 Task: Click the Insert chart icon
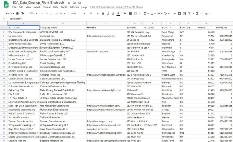pos(184,13)
